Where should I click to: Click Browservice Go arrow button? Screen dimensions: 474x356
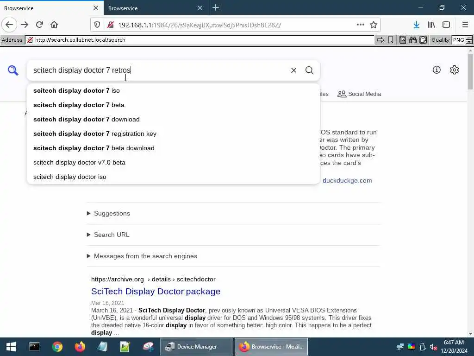coord(380,40)
